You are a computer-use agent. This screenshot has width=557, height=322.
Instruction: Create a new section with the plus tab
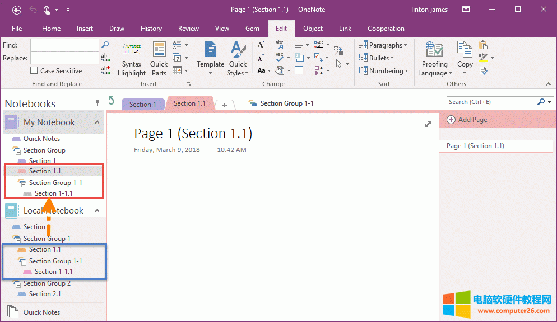point(224,105)
